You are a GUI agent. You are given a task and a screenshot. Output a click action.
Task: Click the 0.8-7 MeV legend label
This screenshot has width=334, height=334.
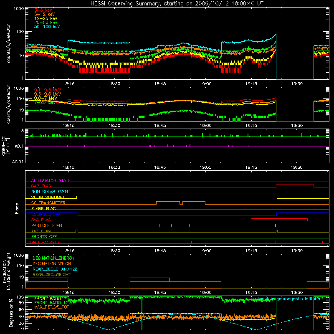pyautogui.click(x=46, y=98)
